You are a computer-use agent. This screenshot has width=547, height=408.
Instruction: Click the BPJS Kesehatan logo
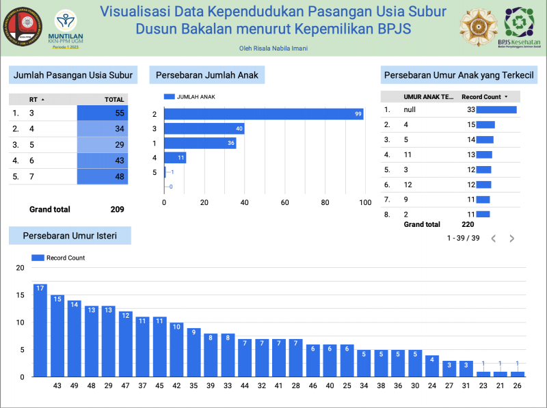(x=523, y=27)
